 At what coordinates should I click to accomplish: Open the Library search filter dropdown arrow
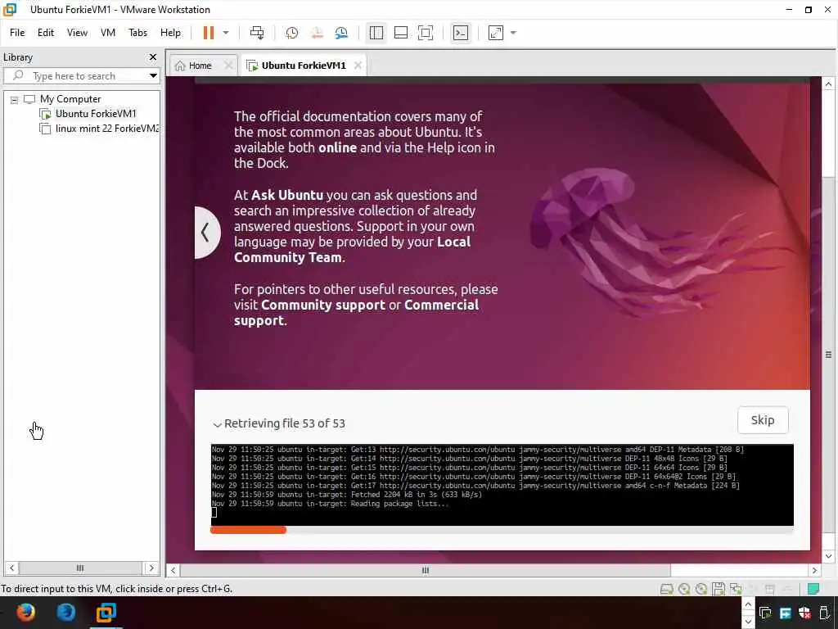tap(153, 76)
